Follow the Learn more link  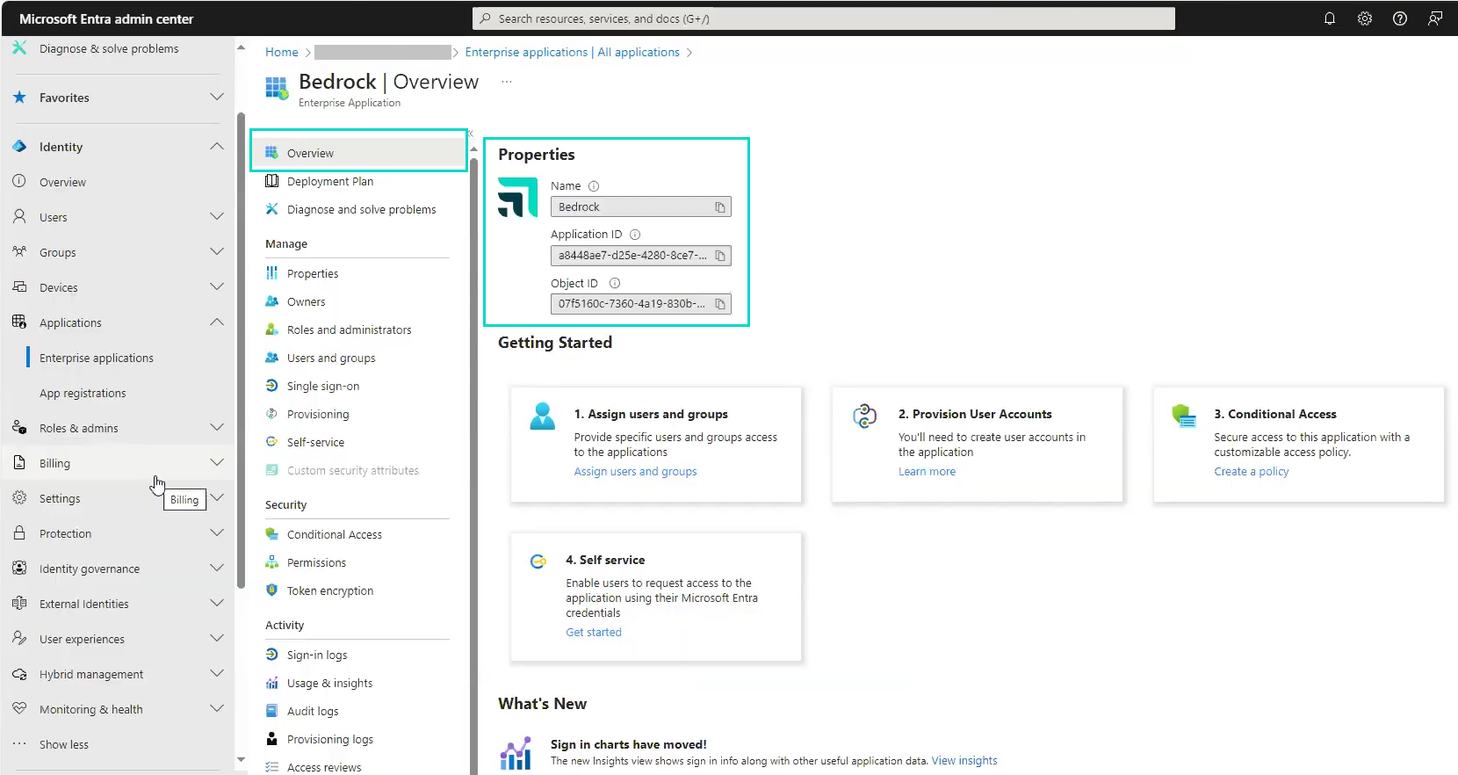927,472
